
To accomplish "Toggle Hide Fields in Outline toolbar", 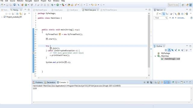I will click(172, 50).
